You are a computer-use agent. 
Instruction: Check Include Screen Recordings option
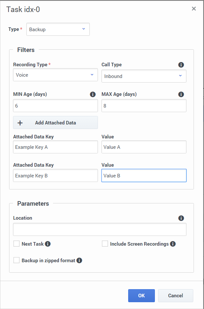coord(105,244)
